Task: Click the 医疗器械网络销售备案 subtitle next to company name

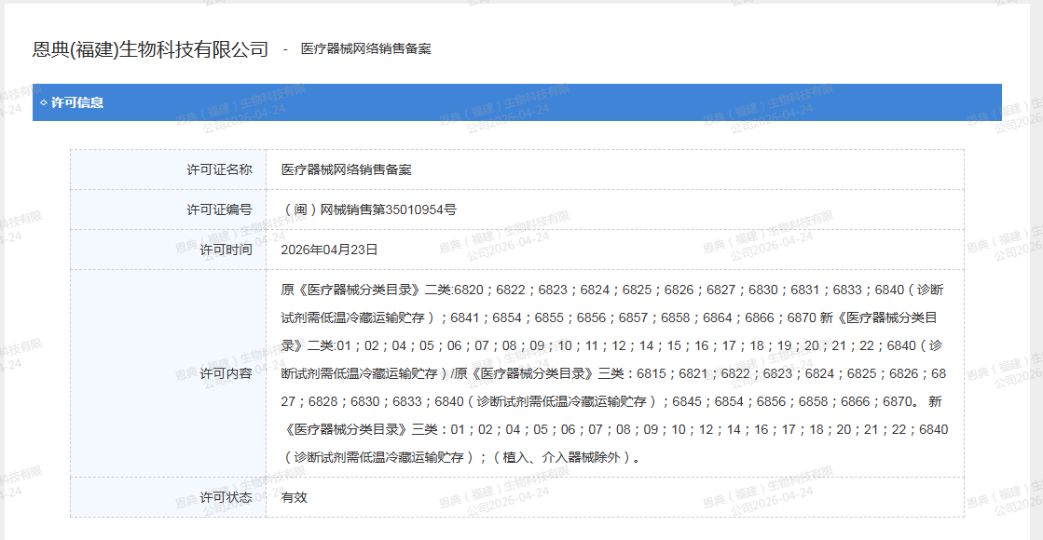Action: point(365,49)
